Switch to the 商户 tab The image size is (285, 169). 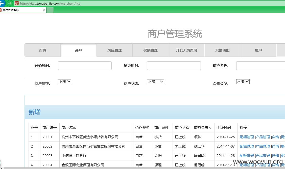coord(79,50)
